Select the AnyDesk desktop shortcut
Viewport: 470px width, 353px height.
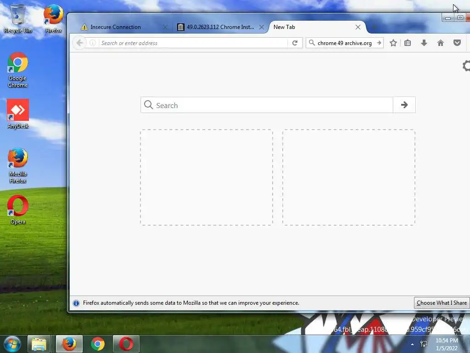pos(18,114)
